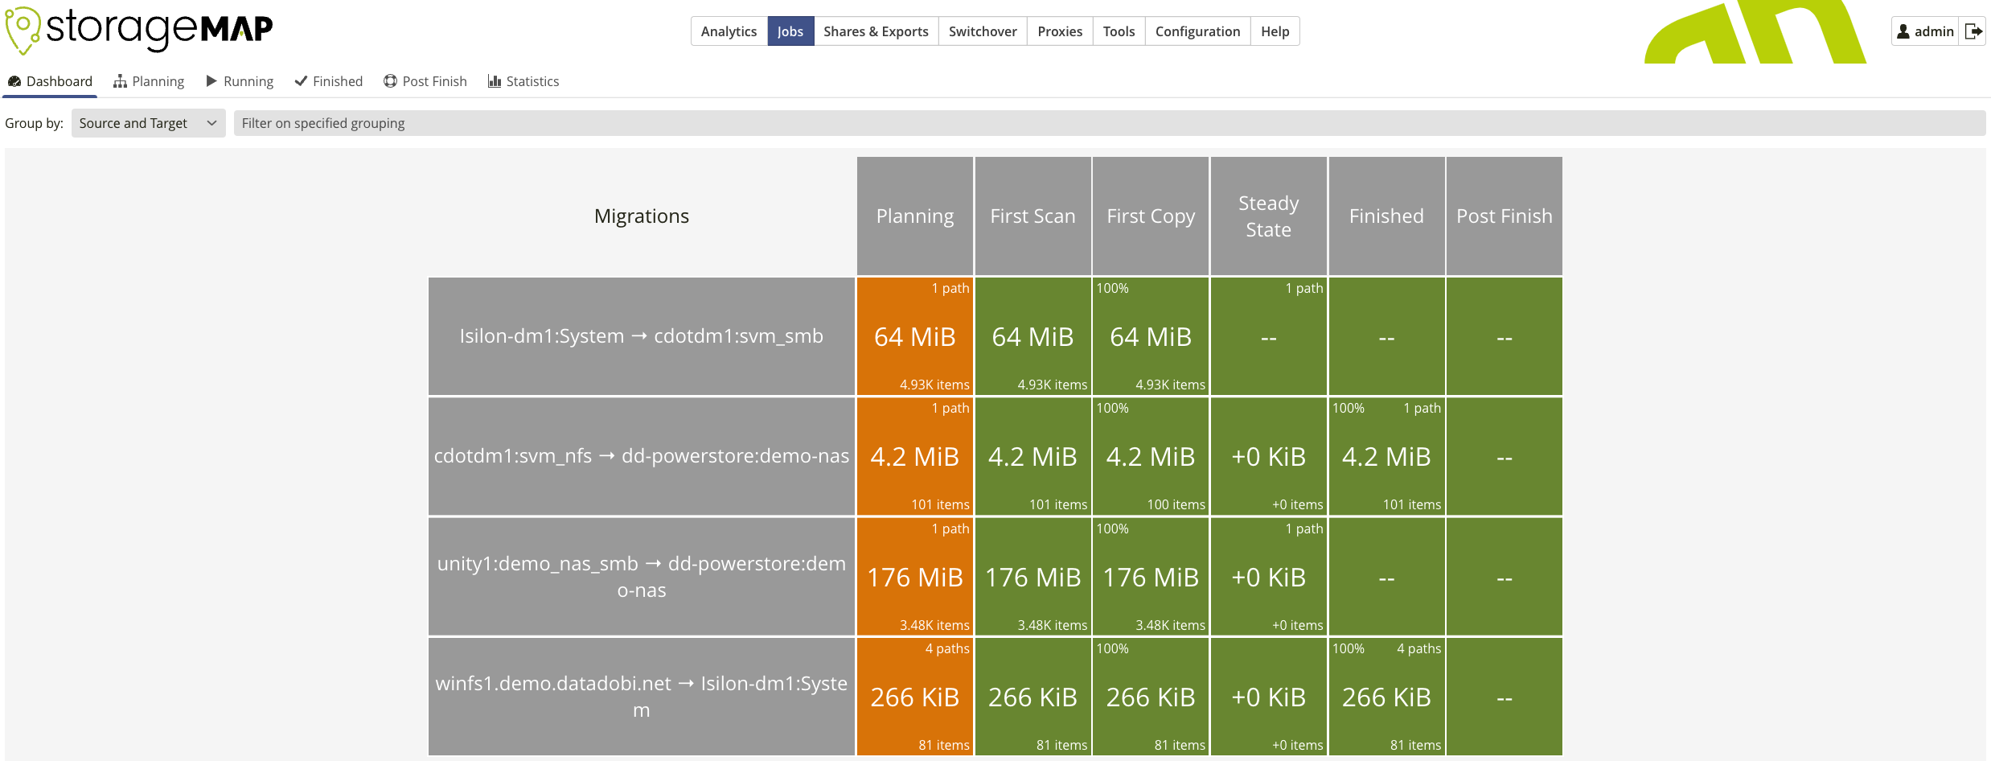Click the admin user profile icon
Image resolution: width=1991 pixels, height=761 pixels.
pos(1903,31)
